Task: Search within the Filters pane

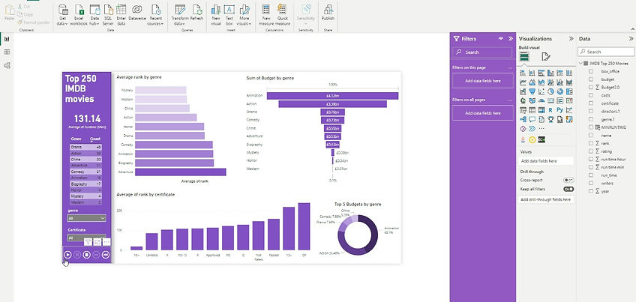Action: point(483,52)
